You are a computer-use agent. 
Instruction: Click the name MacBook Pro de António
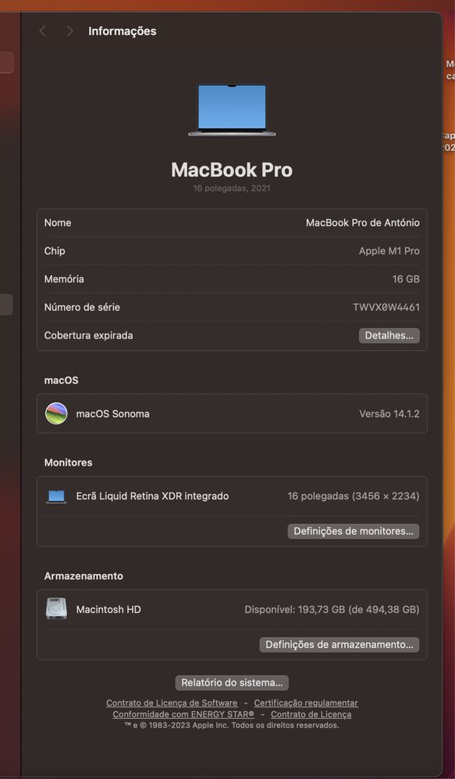click(362, 222)
